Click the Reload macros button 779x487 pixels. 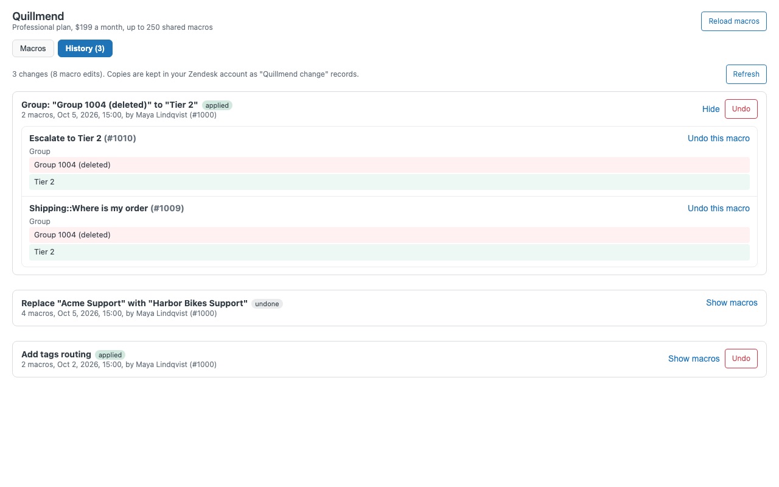tap(734, 21)
